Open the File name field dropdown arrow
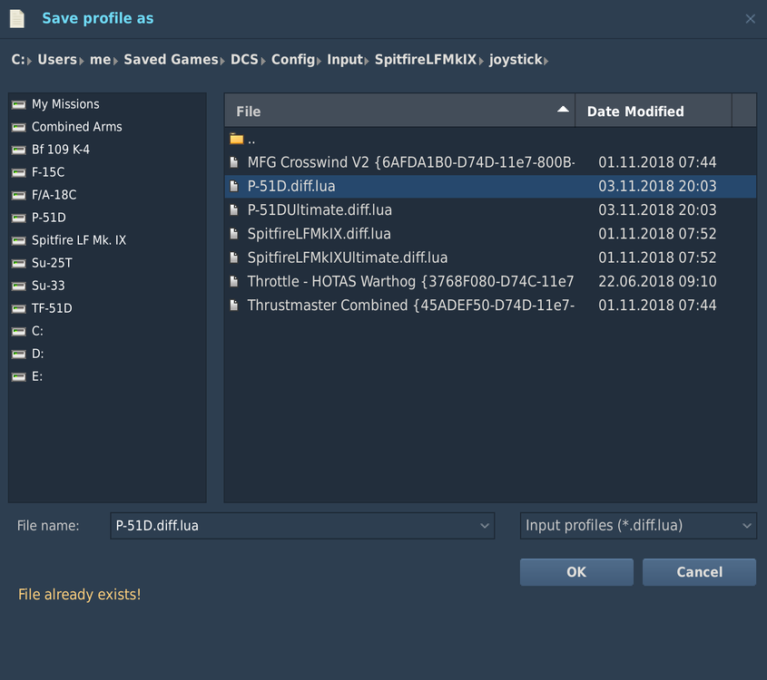The image size is (767, 680). pos(484,526)
